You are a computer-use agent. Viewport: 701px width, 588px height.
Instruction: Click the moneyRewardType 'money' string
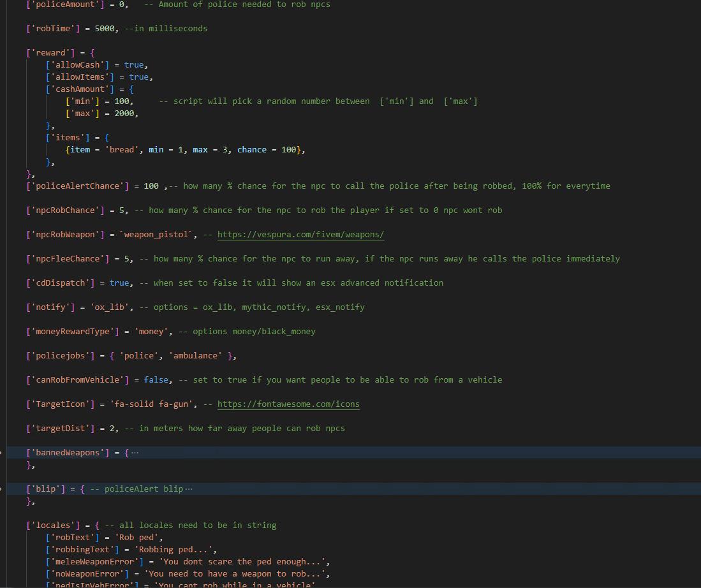(x=151, y=331)
